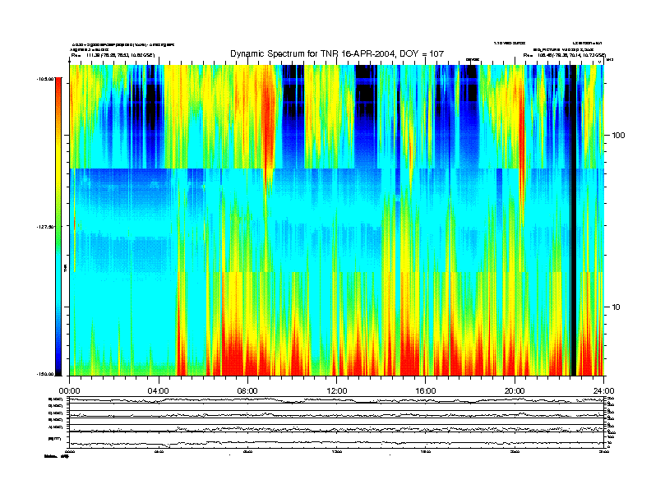Click the -105.00 color bar label

click(45, 78)
